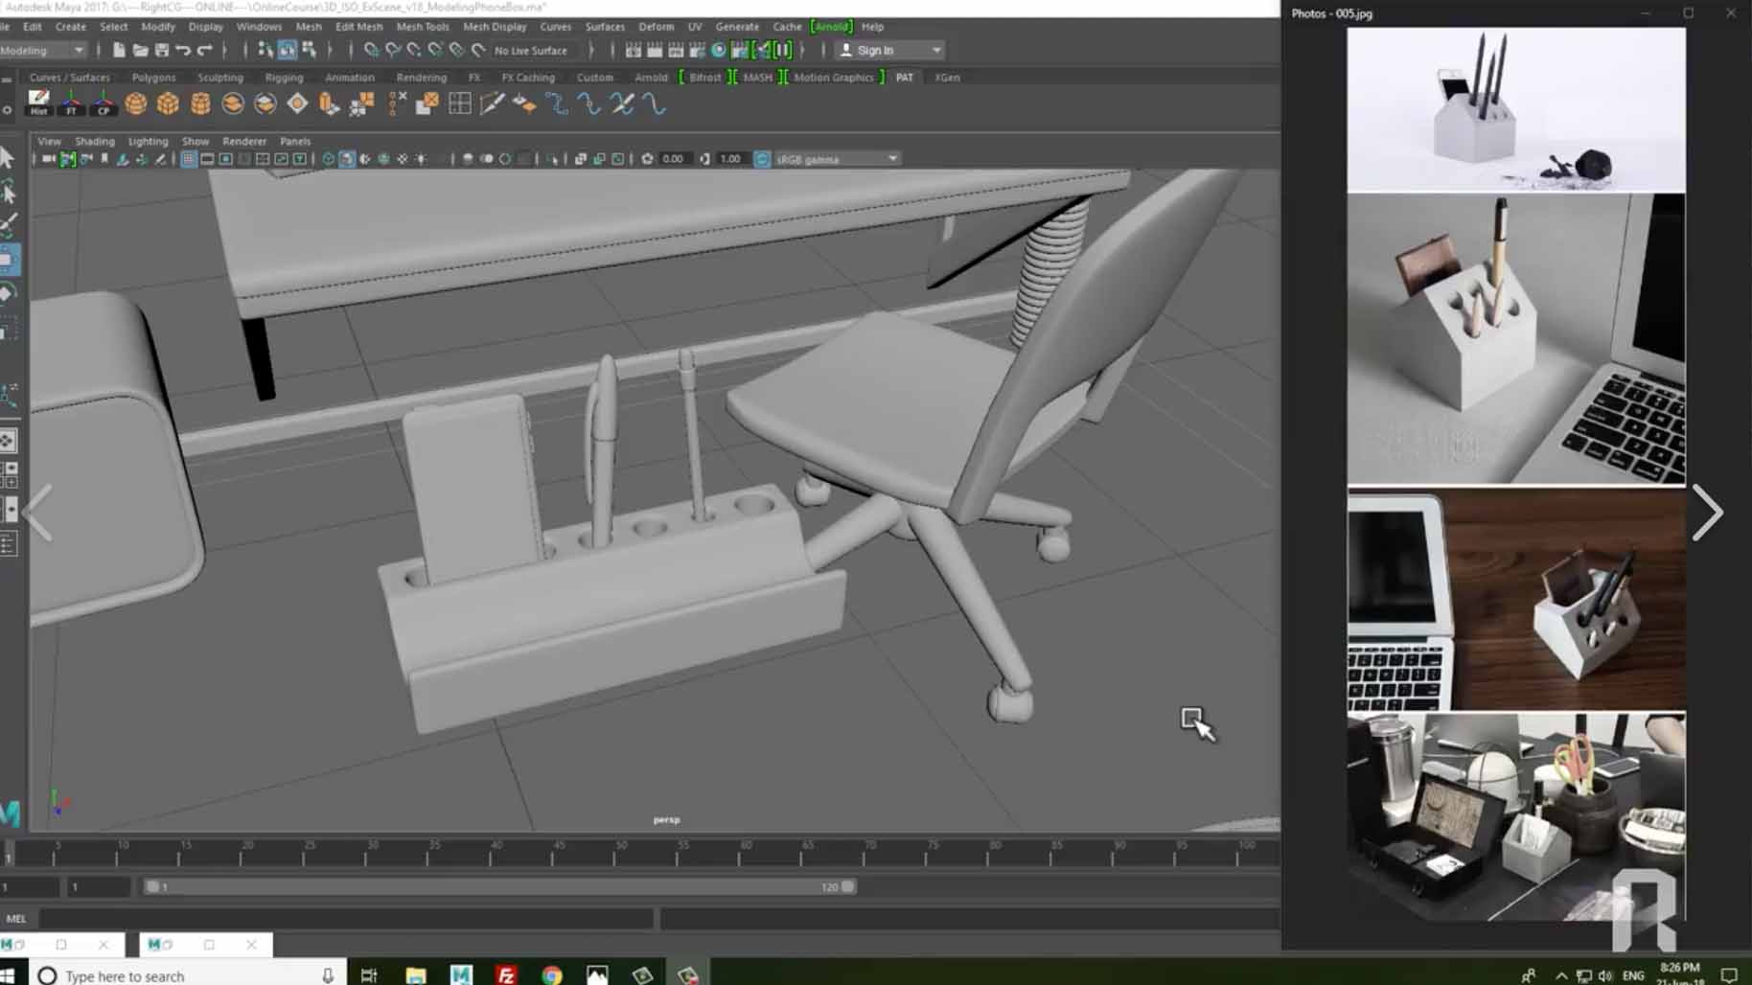1752x985 pixels.
Task: Click the polygon cylinder shelf icon
Action: (200, 104)
